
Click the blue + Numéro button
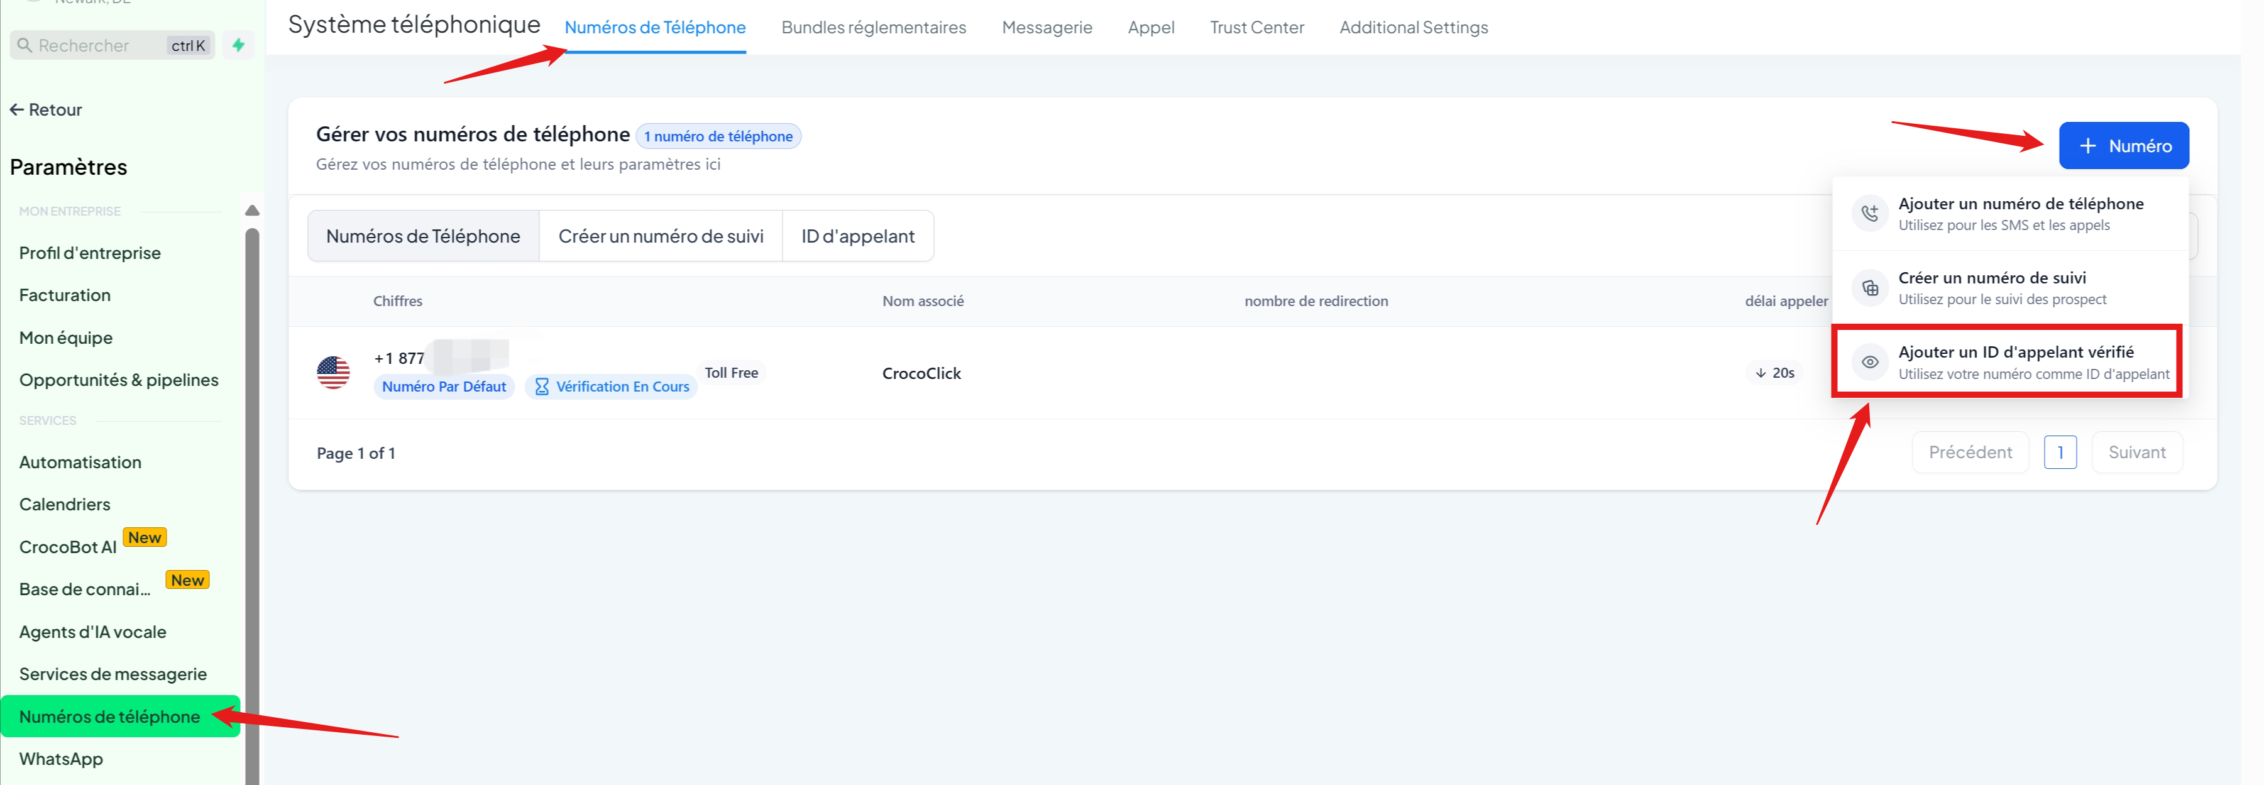2123,146
